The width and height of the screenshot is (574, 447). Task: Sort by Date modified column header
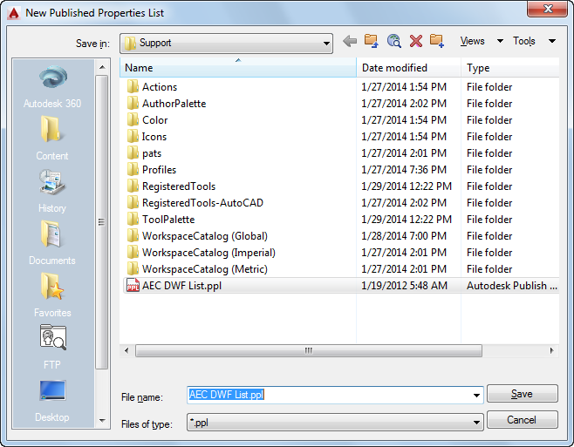coord(408,68)
